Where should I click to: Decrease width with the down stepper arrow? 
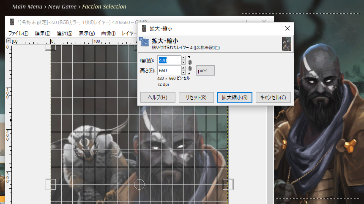click(183, 63)
